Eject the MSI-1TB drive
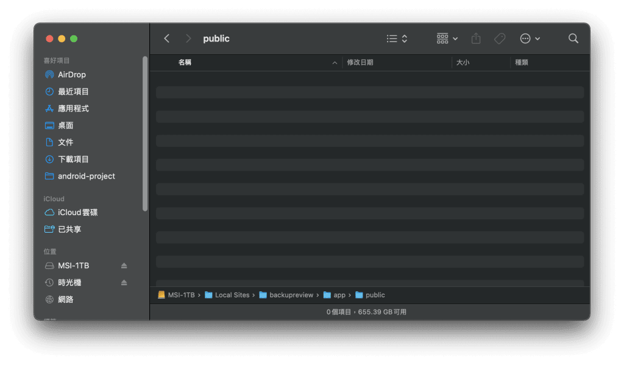The width and height of the screenshot is (624, 365). click(124, 266)
